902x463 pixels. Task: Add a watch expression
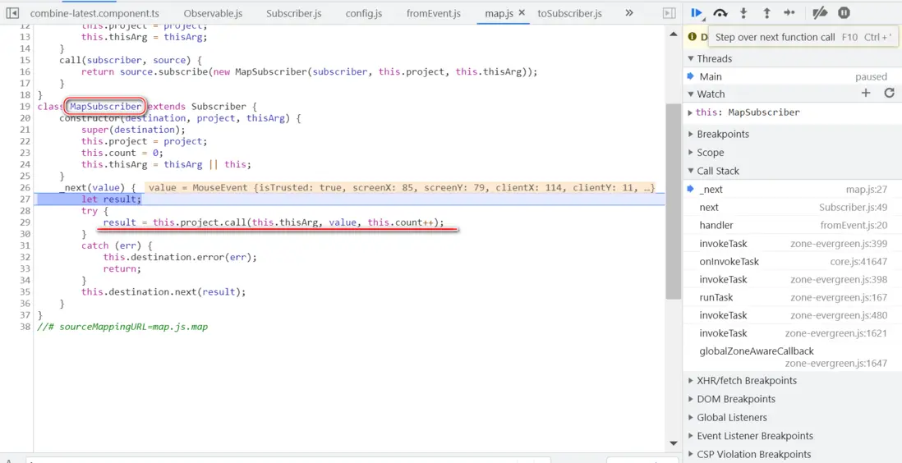point(865,94)
